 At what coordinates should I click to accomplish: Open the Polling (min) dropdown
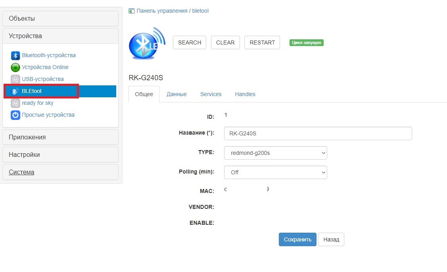click(x=275, y=172)
